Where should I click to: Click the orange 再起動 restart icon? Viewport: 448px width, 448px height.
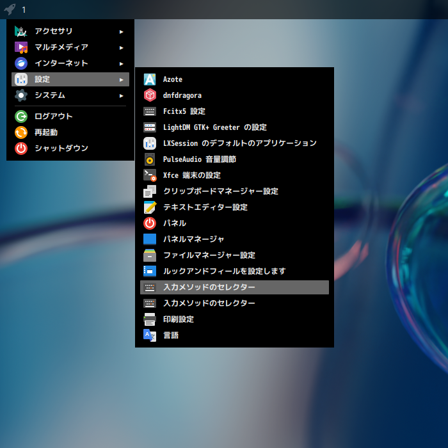tap(21, 132)
